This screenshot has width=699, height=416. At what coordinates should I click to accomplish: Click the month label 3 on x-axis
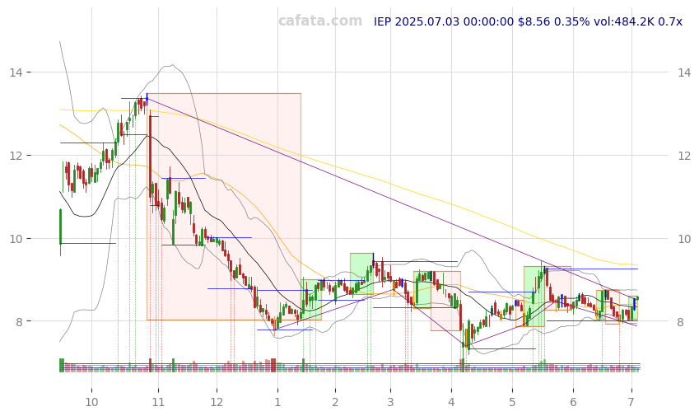[x=390, y=402]
